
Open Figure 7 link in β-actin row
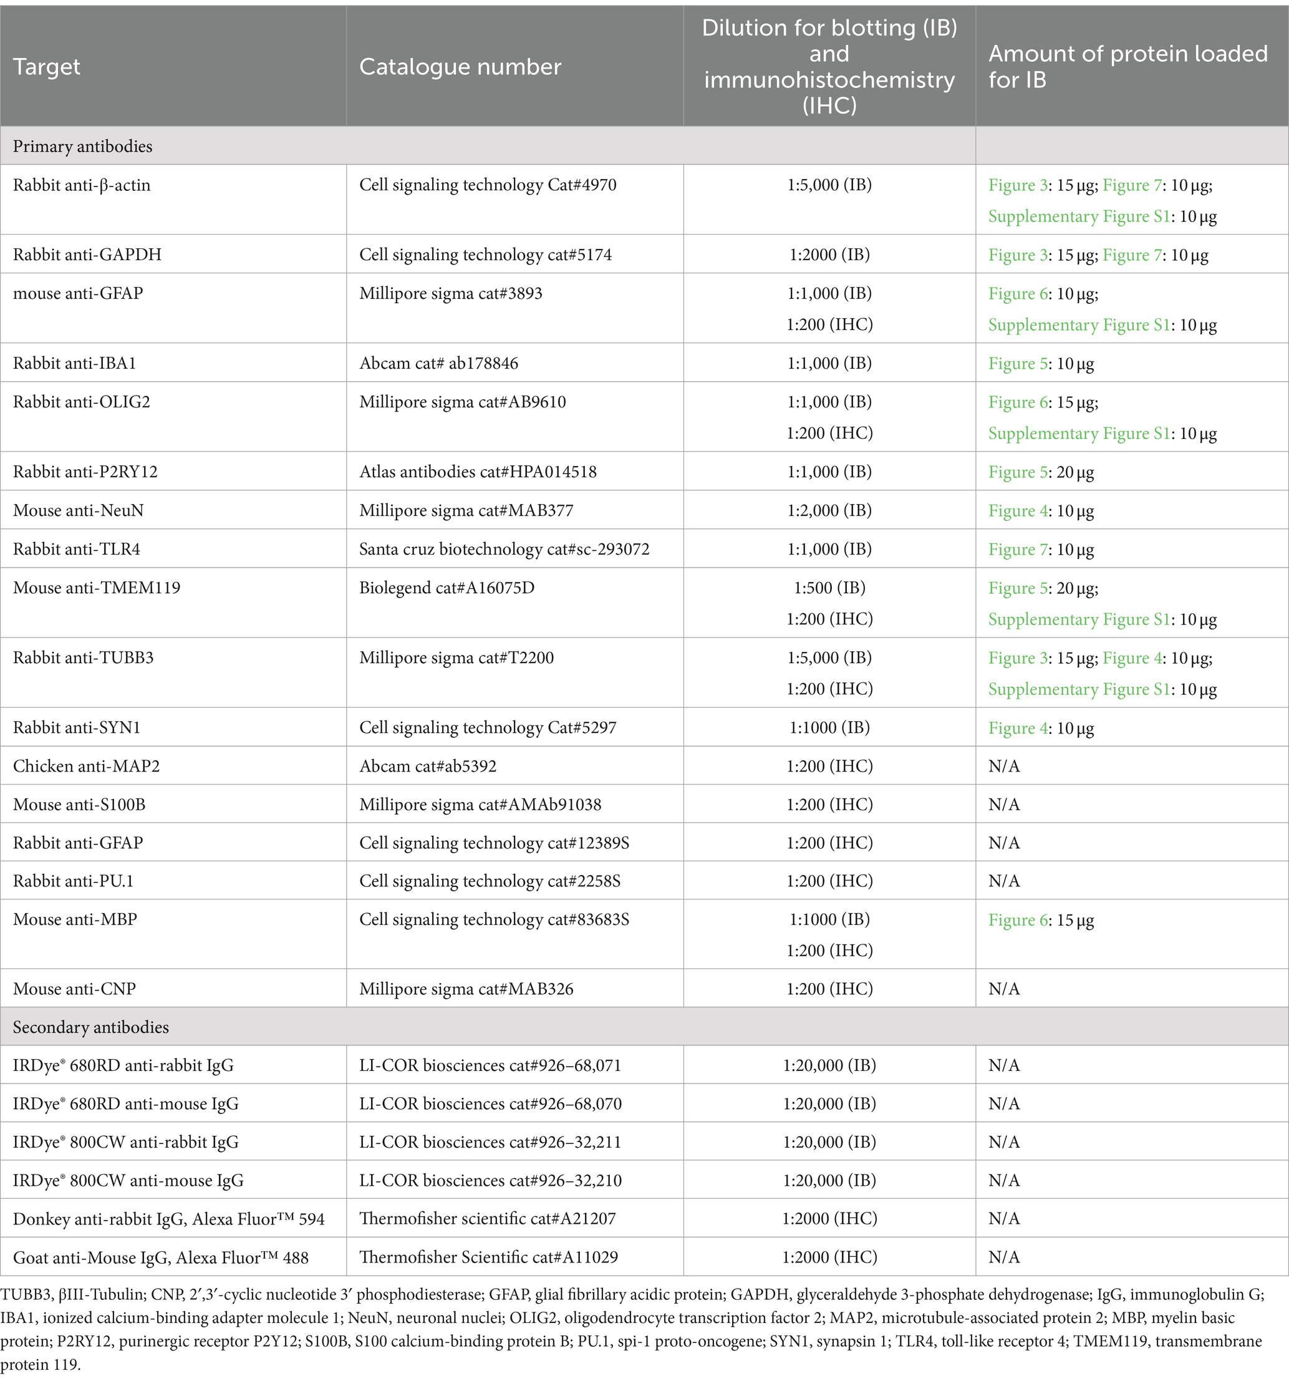point(1132,185)
